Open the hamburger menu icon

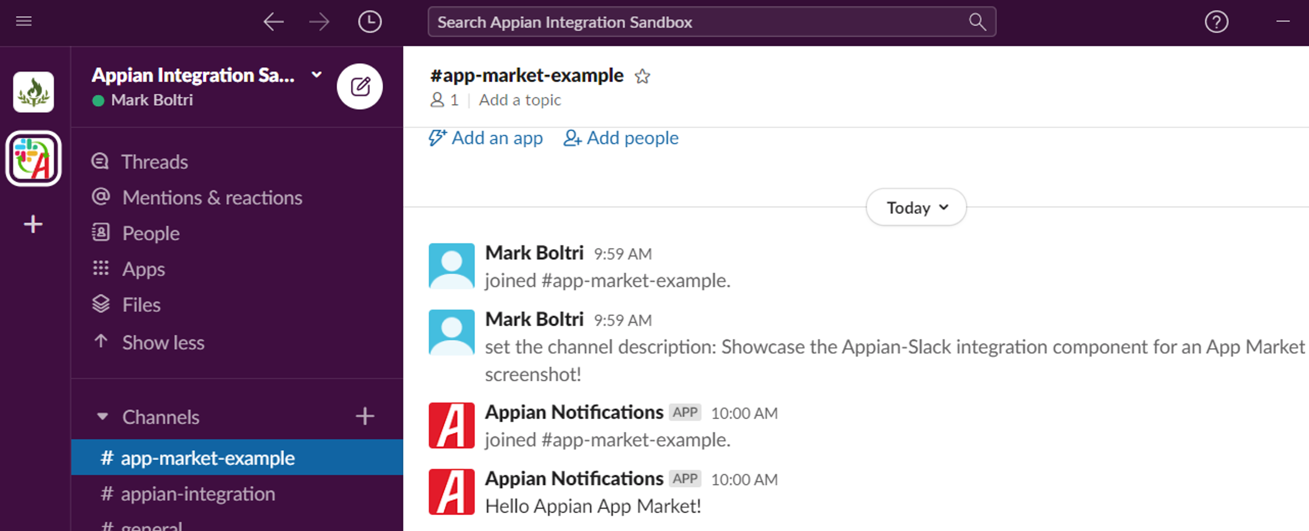[24, 21]
